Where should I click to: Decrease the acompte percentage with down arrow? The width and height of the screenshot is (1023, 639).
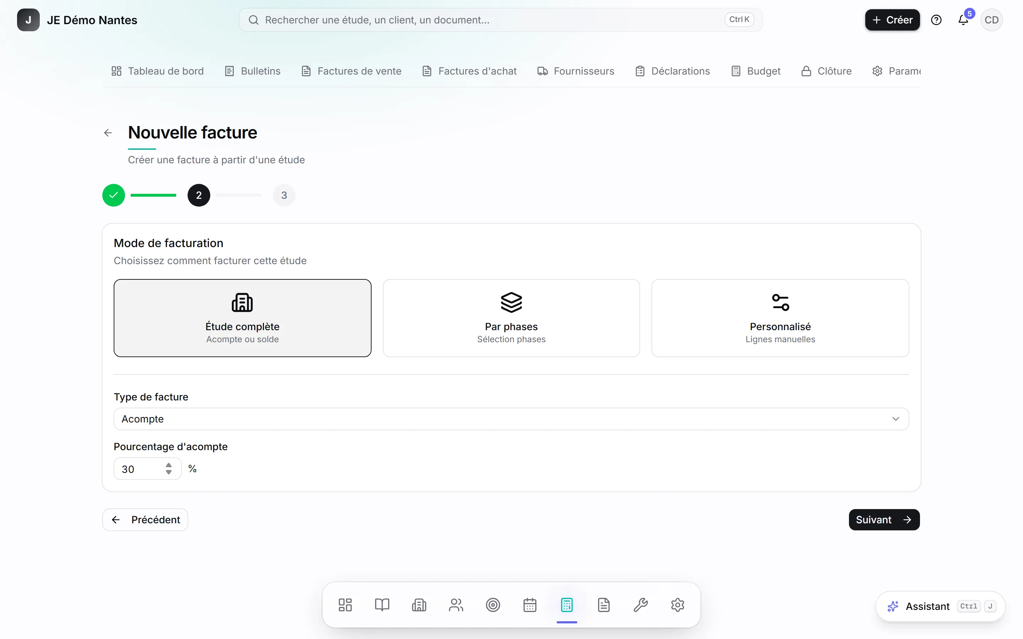coord(169,472)
